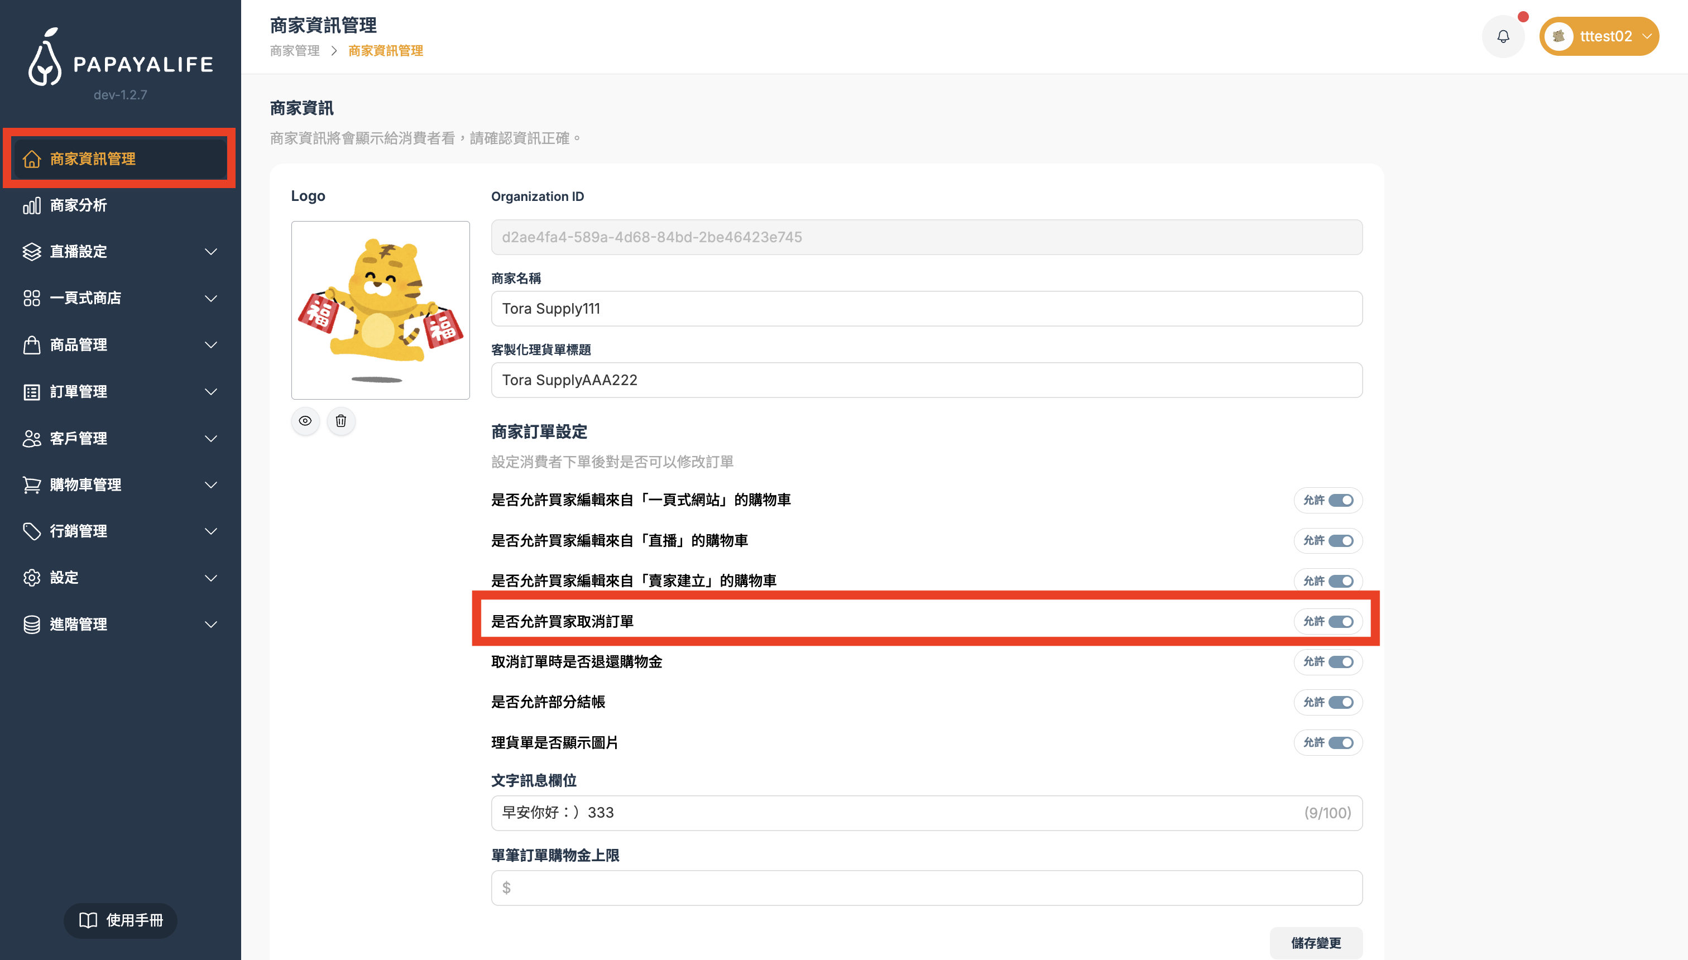Click the book icon in 使用手冊
Image resolution: width=1688 pixels, height=960 pixels.
(88, 920)
